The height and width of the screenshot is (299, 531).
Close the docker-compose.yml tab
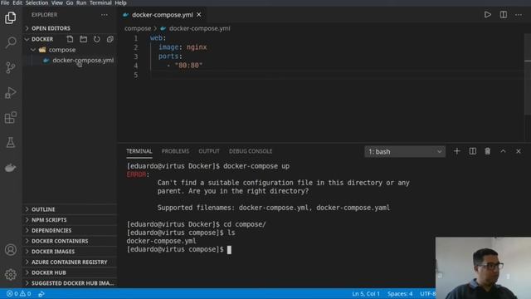(x=199, y=15)
